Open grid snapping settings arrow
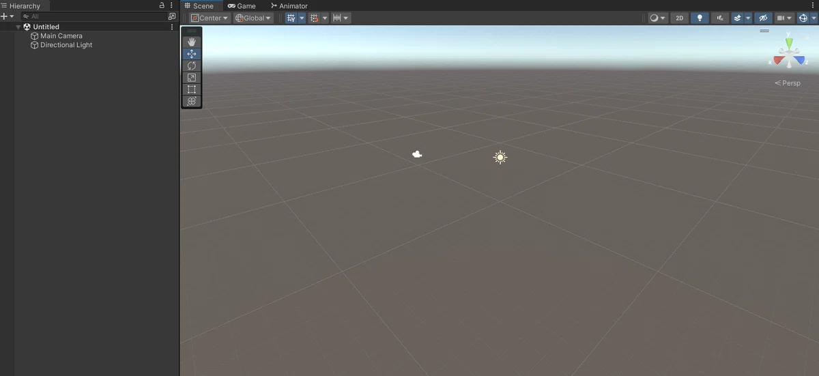The width and height of the screenshot is (819, 376). 324,18
